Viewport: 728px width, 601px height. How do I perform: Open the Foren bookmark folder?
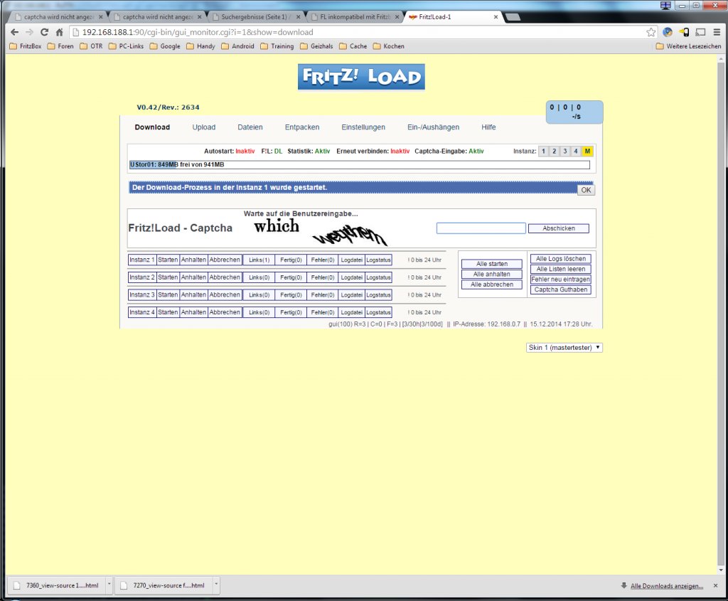[x=60, y=46]
